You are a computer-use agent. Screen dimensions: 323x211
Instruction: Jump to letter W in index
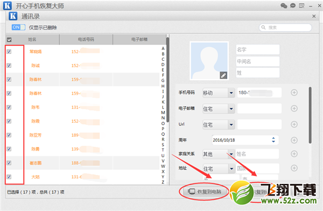pos(163,166)
